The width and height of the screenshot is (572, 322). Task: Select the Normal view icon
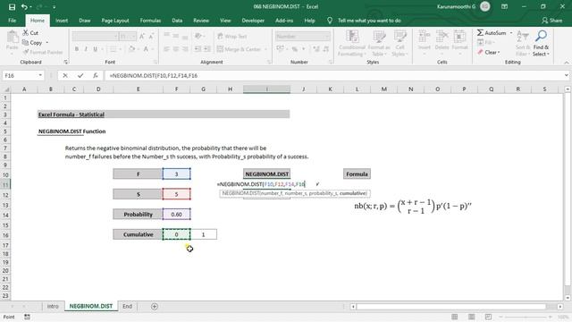[x=455, y=317]
